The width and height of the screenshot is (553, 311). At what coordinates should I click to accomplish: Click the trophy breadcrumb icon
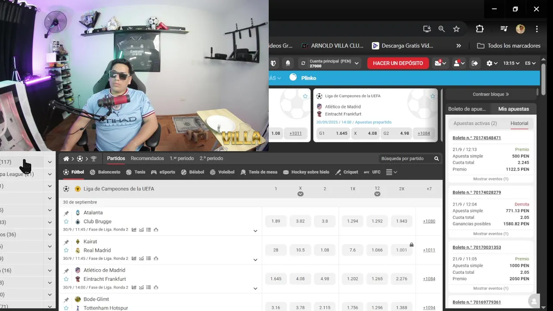click(93, 159)
